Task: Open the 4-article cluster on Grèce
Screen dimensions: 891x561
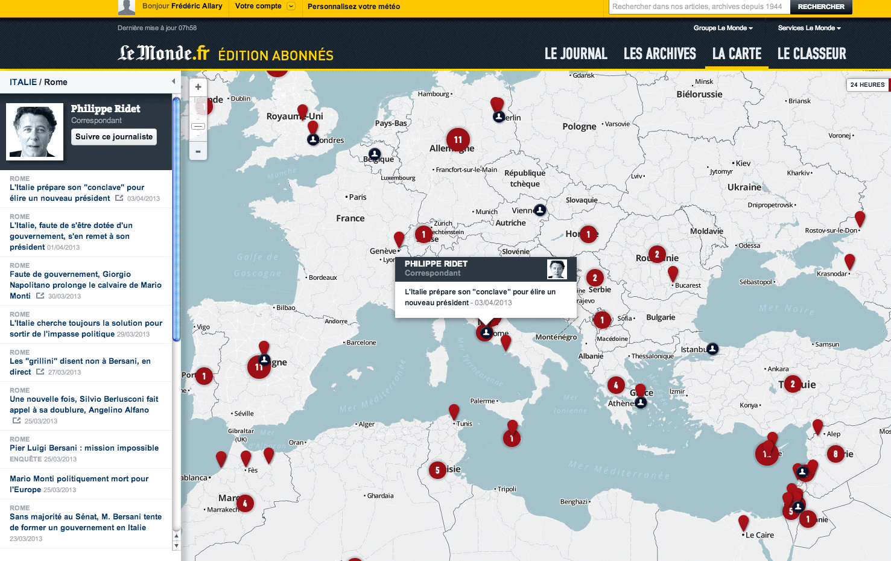Action: pos(615,385)
